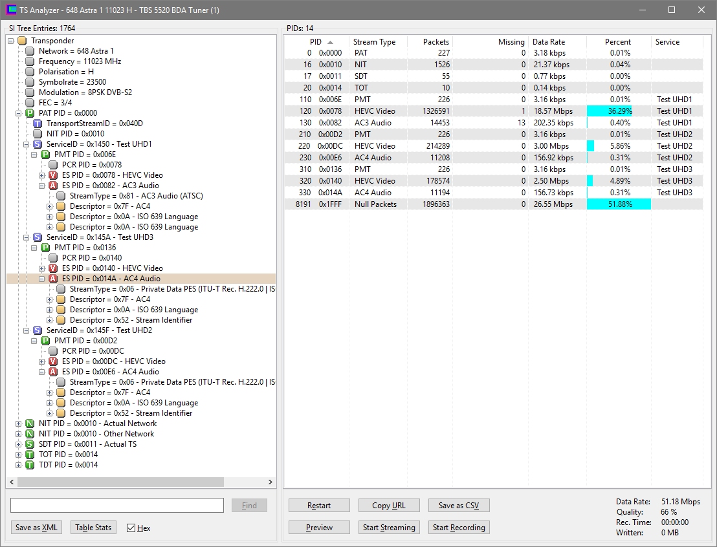The height and width of the screenshot is (547, 717).
Task: Click the green T icon for TDT PID
Action: [x=29, y=465]
